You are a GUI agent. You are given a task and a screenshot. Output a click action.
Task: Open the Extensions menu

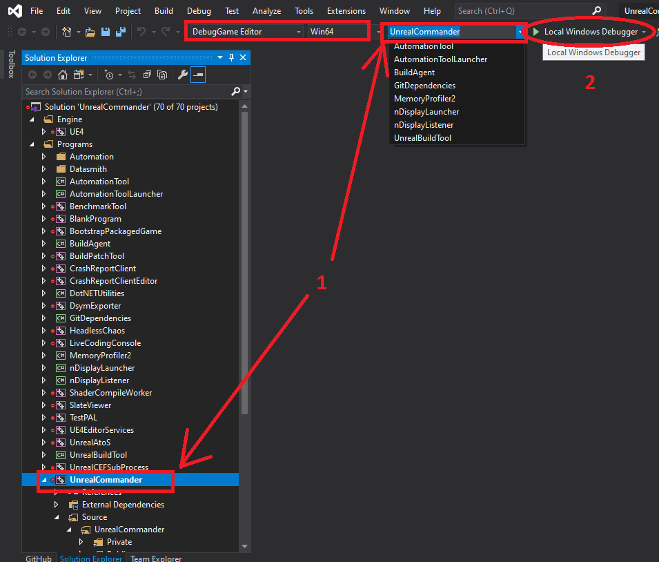click(x=346, y=11)
